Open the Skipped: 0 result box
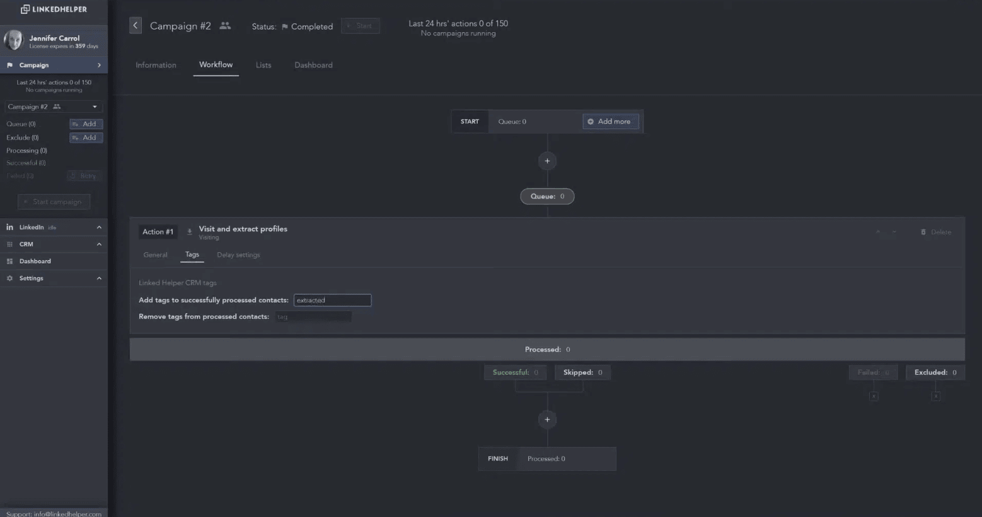This screenshot has width=982, height=517. 582,373
